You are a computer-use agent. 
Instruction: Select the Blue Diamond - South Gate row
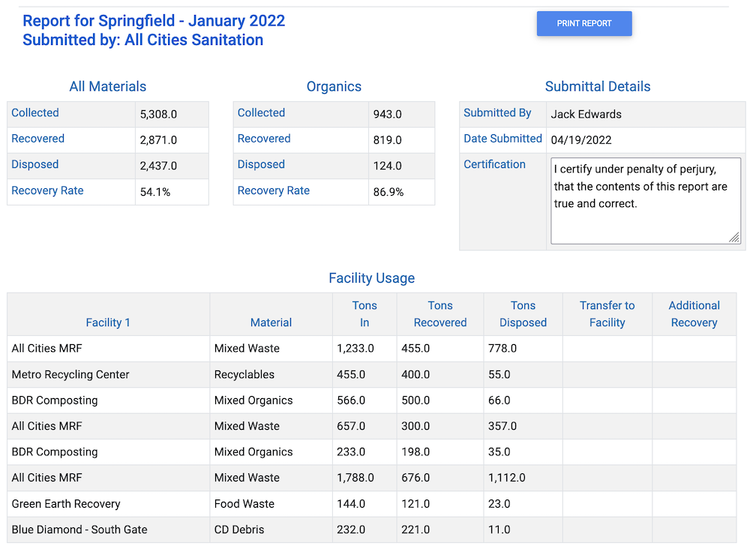pyautogui.click(x=79, y=529)
